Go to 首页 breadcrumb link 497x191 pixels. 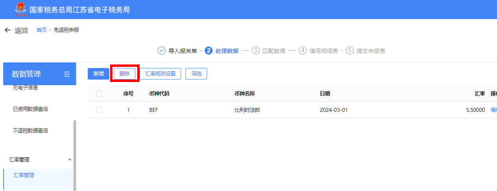(41, 30)
